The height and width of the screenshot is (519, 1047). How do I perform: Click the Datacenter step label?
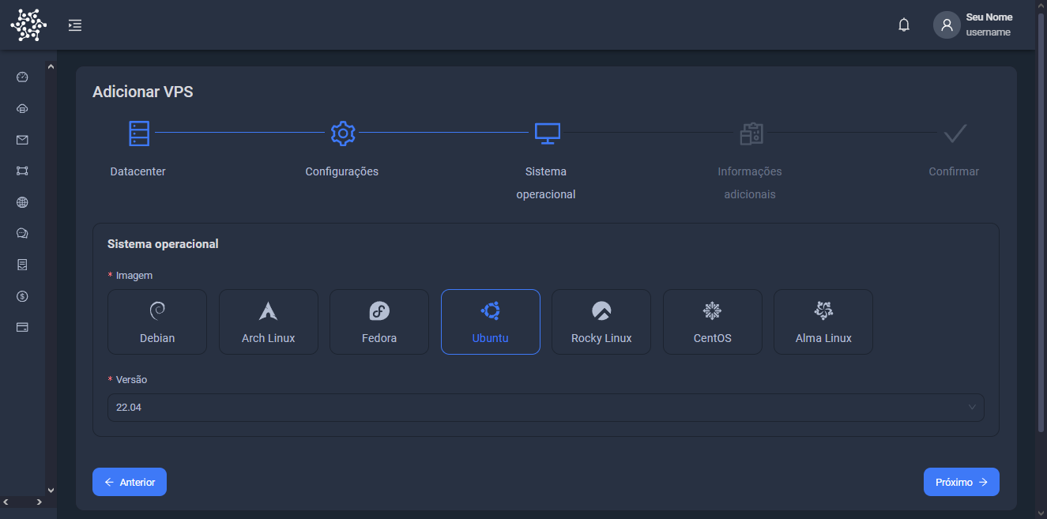138,171
